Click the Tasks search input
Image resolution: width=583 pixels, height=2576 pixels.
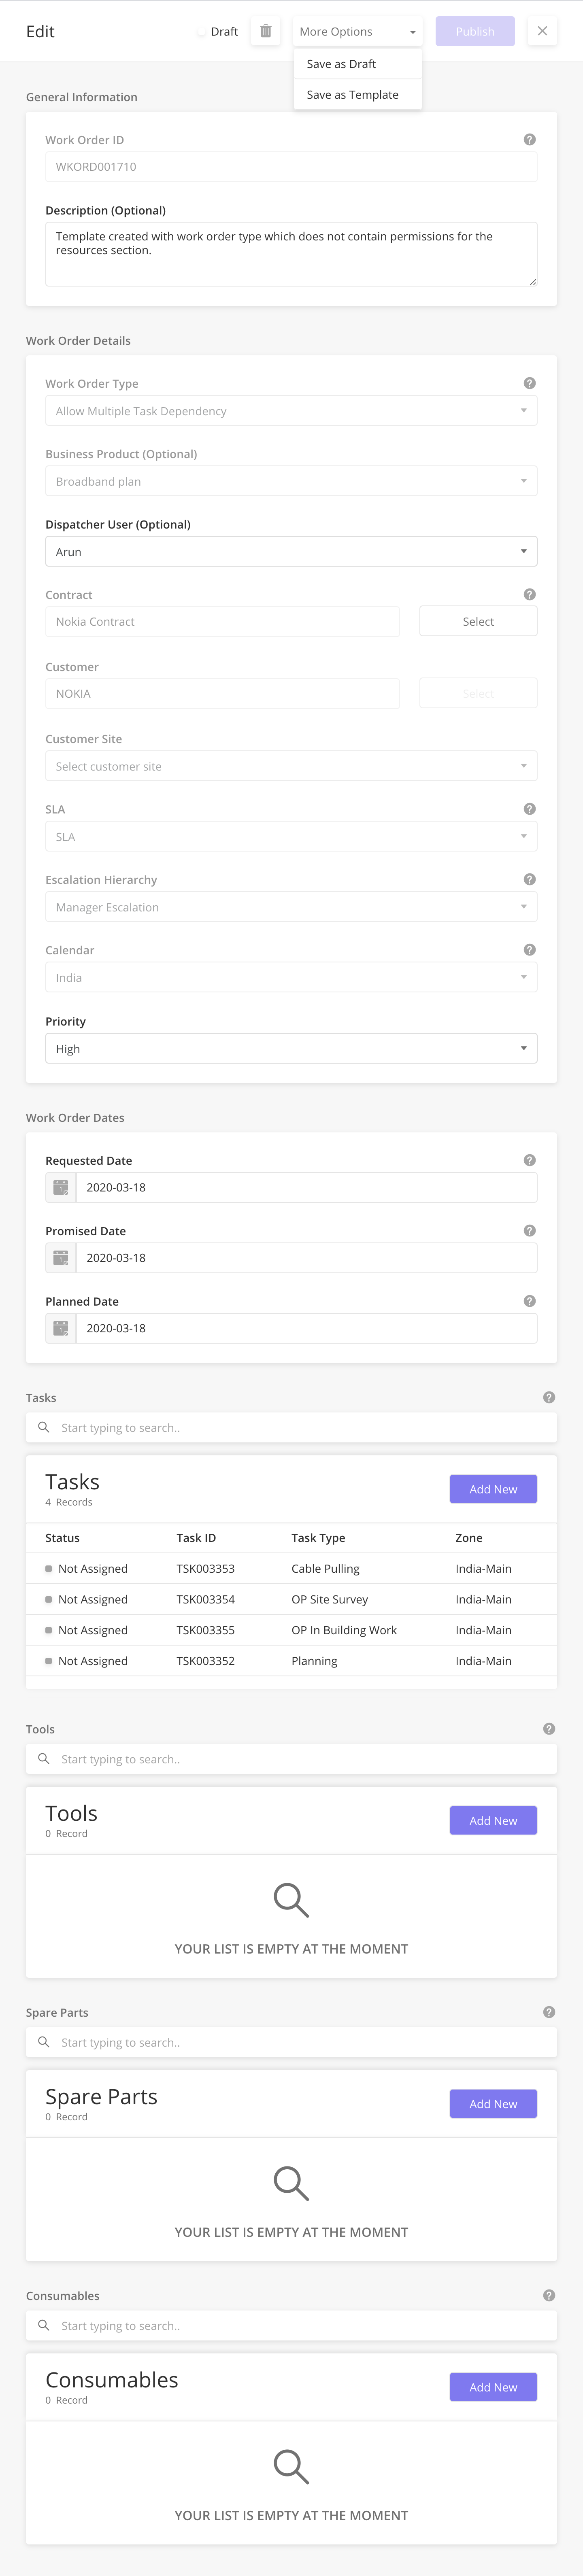pyautogui.click(x=291, y=1427)
